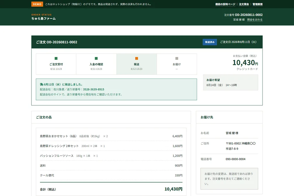Click the お届け先の変更 notice box
This screenshot has height=196, width=294.
pos(229,179)
